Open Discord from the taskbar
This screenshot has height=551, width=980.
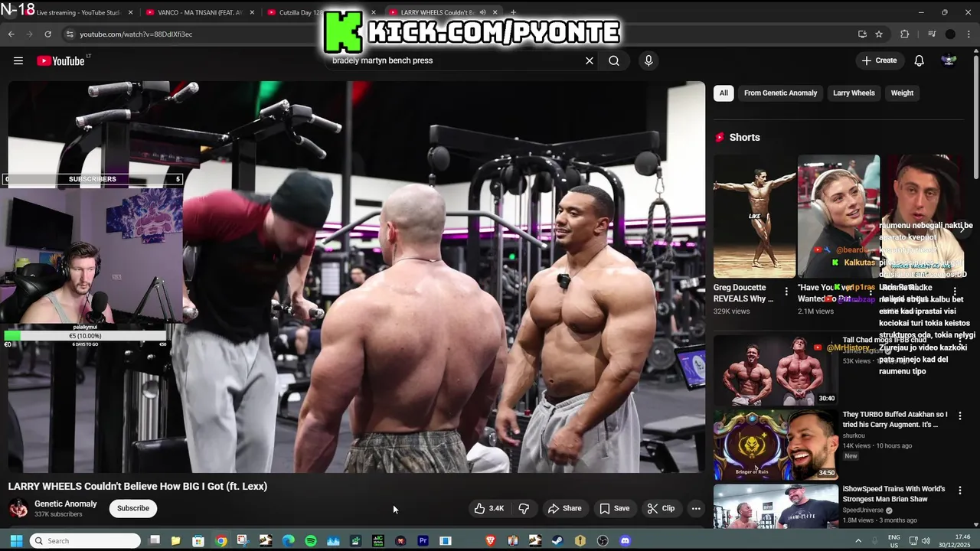625,541
